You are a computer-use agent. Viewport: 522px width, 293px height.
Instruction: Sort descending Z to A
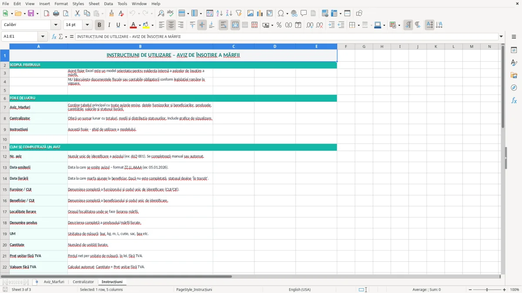[229, 13]
